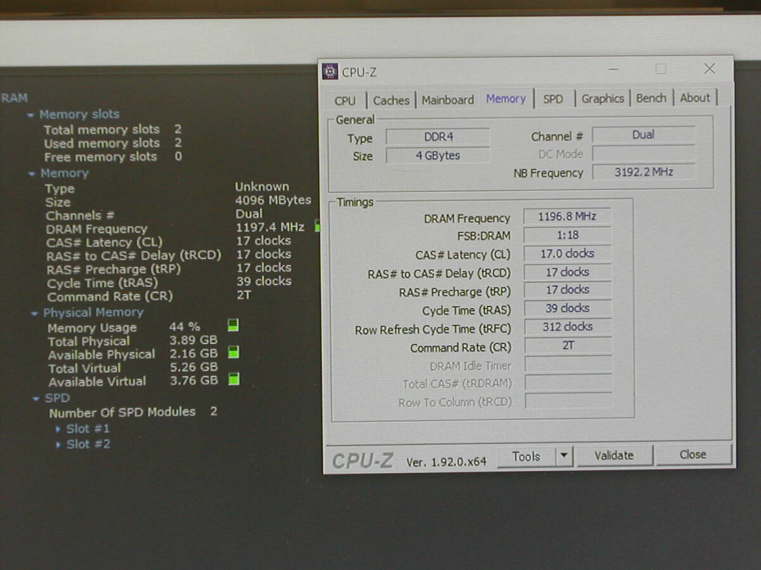Click the Total Physical 3.89 GB value
Viewport: 761px width, 570px height.
tap(193, 340)
